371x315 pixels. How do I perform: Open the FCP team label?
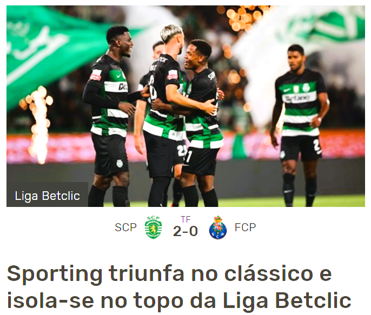pos(245,227)
